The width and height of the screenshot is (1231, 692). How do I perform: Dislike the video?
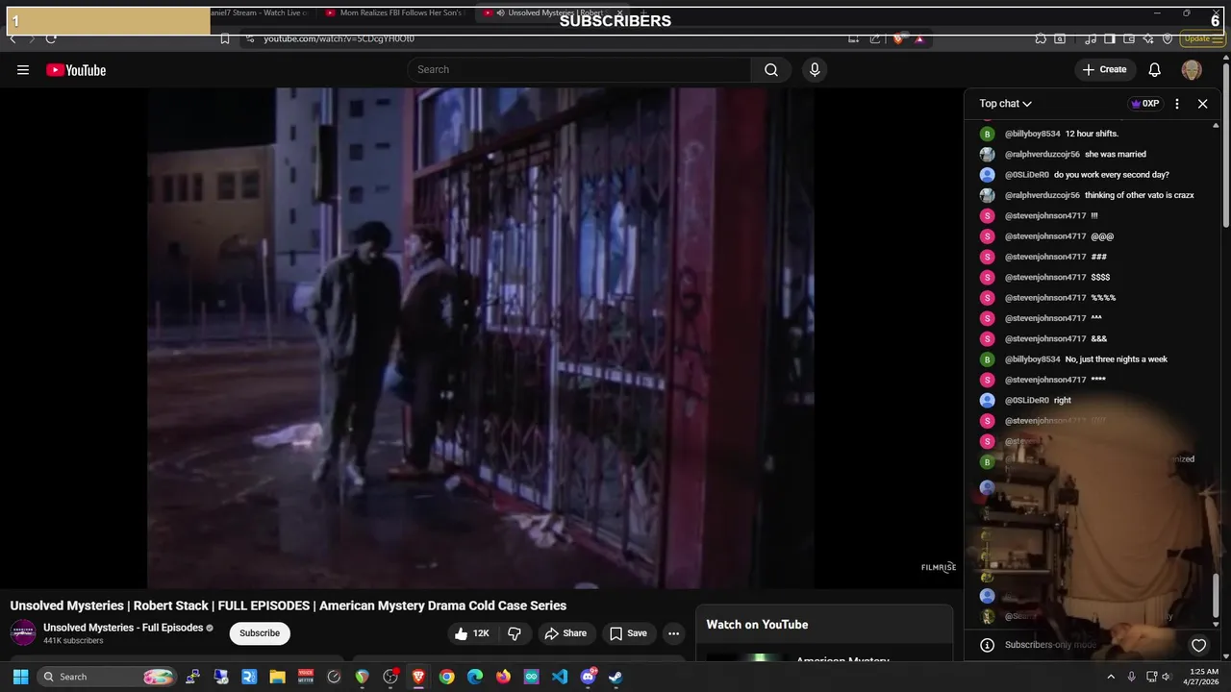[515, 633]
